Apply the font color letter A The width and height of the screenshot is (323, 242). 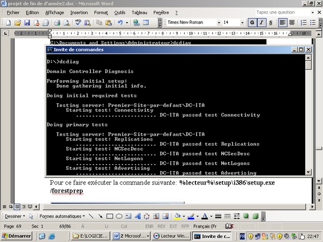pos(205,216)
